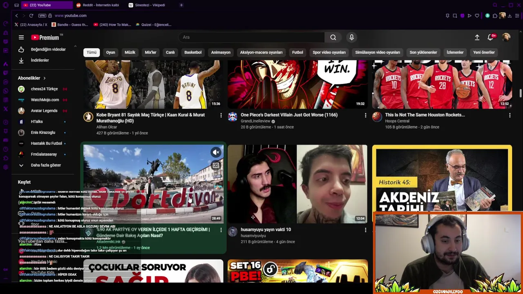Open options for One Piece video
This screenshot has width=523, height=294.
365,116
